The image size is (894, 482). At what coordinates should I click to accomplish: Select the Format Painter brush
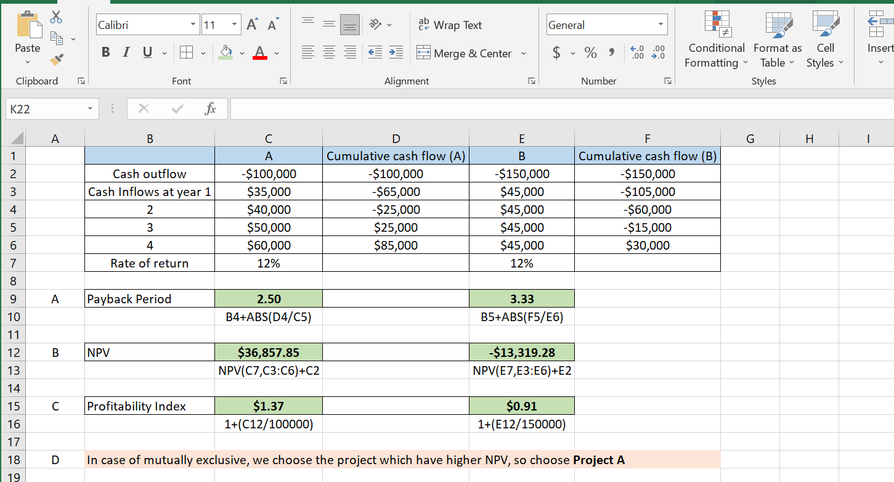coord(56,60)
